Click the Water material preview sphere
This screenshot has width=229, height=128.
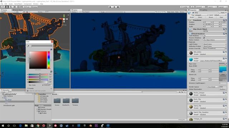(x=191, y=59)
